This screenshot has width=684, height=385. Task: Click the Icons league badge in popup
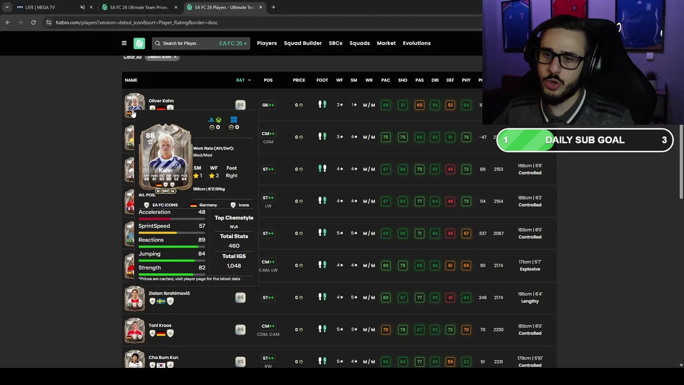coord(233,205)
